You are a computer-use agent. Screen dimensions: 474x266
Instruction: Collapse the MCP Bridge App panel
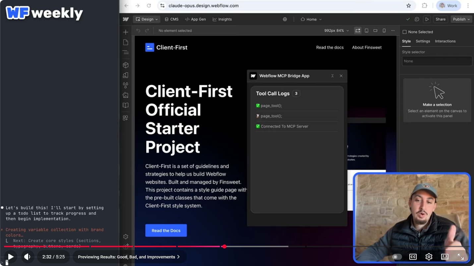click(x=332, y=76)
